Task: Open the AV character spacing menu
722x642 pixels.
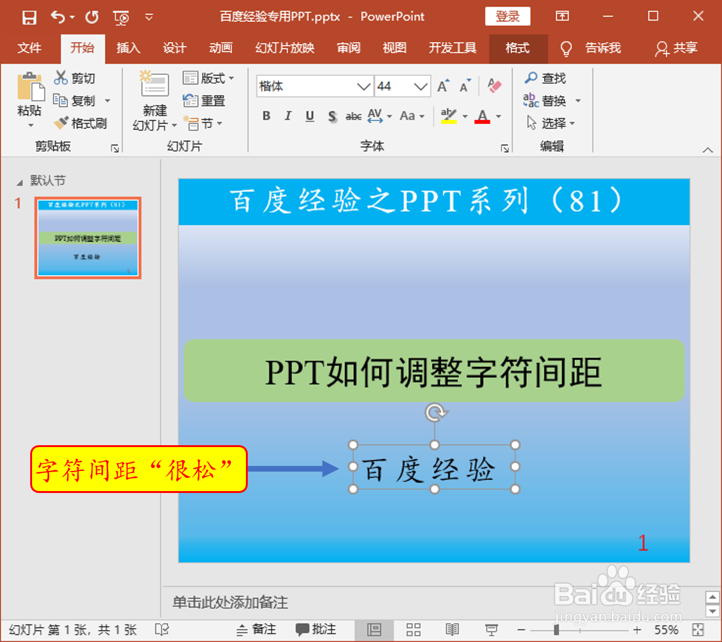Action: [379, 116]
